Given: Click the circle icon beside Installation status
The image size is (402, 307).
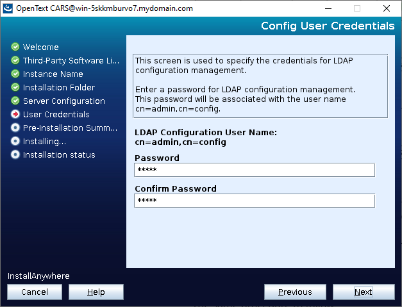Looking at the screenshot, I should click(15, 154).
